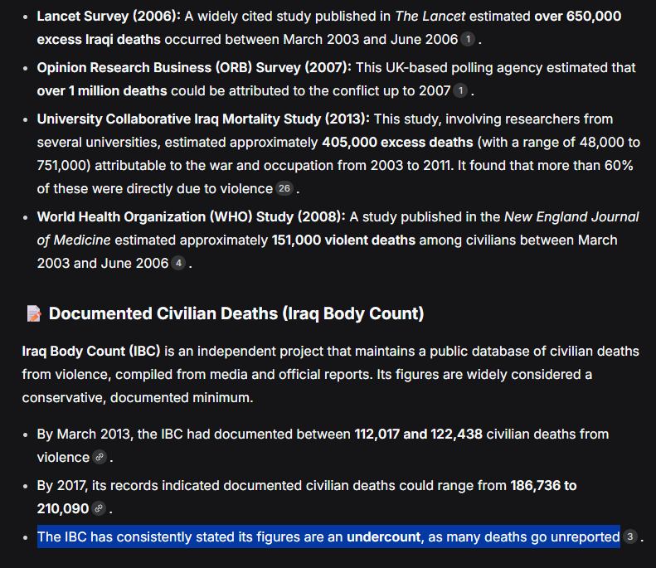Click the phrase conservative, documented minimum.

pyautogui.click(x=138, y=397)
